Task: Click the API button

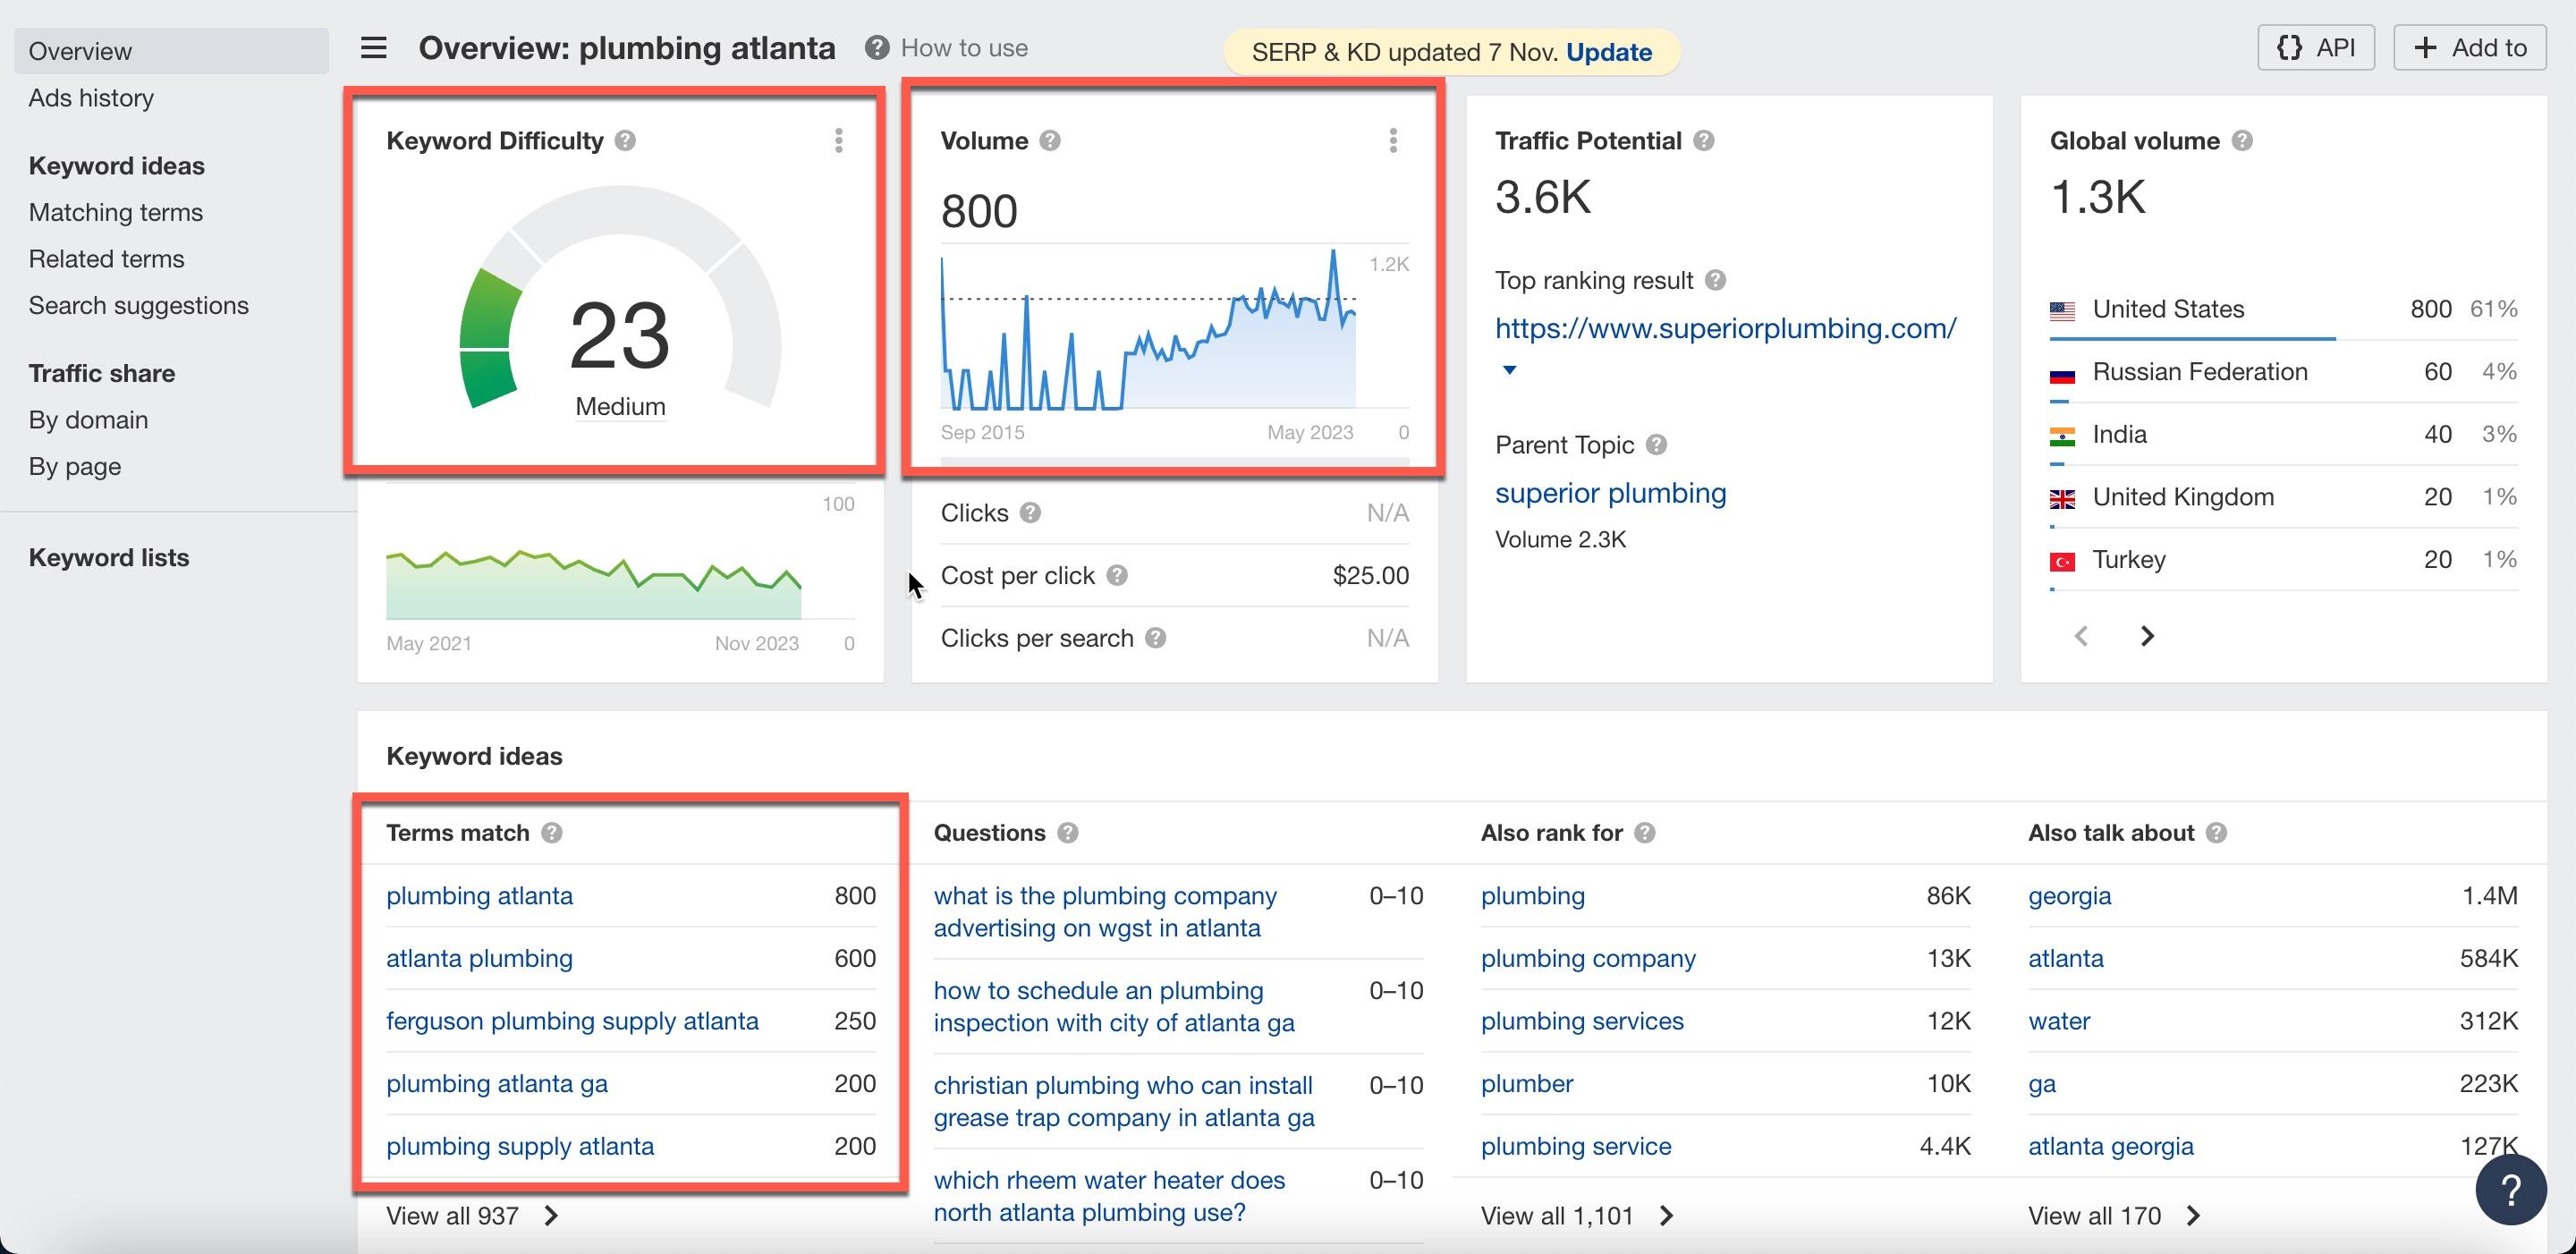Action: coord(2315,47)
